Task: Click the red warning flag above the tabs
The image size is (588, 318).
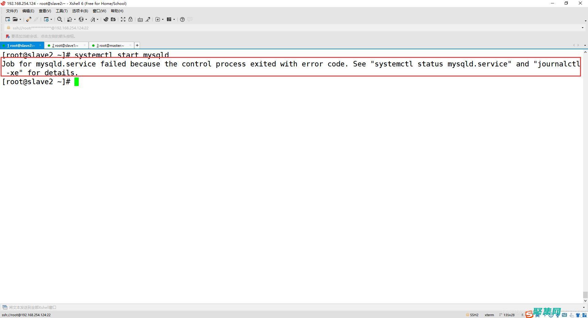Action: 8,36
